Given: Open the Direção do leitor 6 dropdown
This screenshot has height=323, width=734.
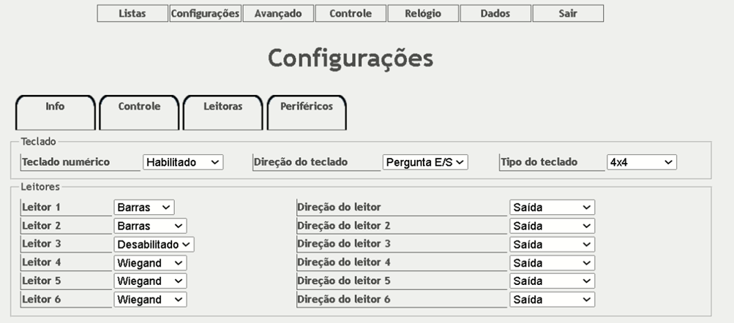Looking at the screenshot, I should click(x=552, y=300).
